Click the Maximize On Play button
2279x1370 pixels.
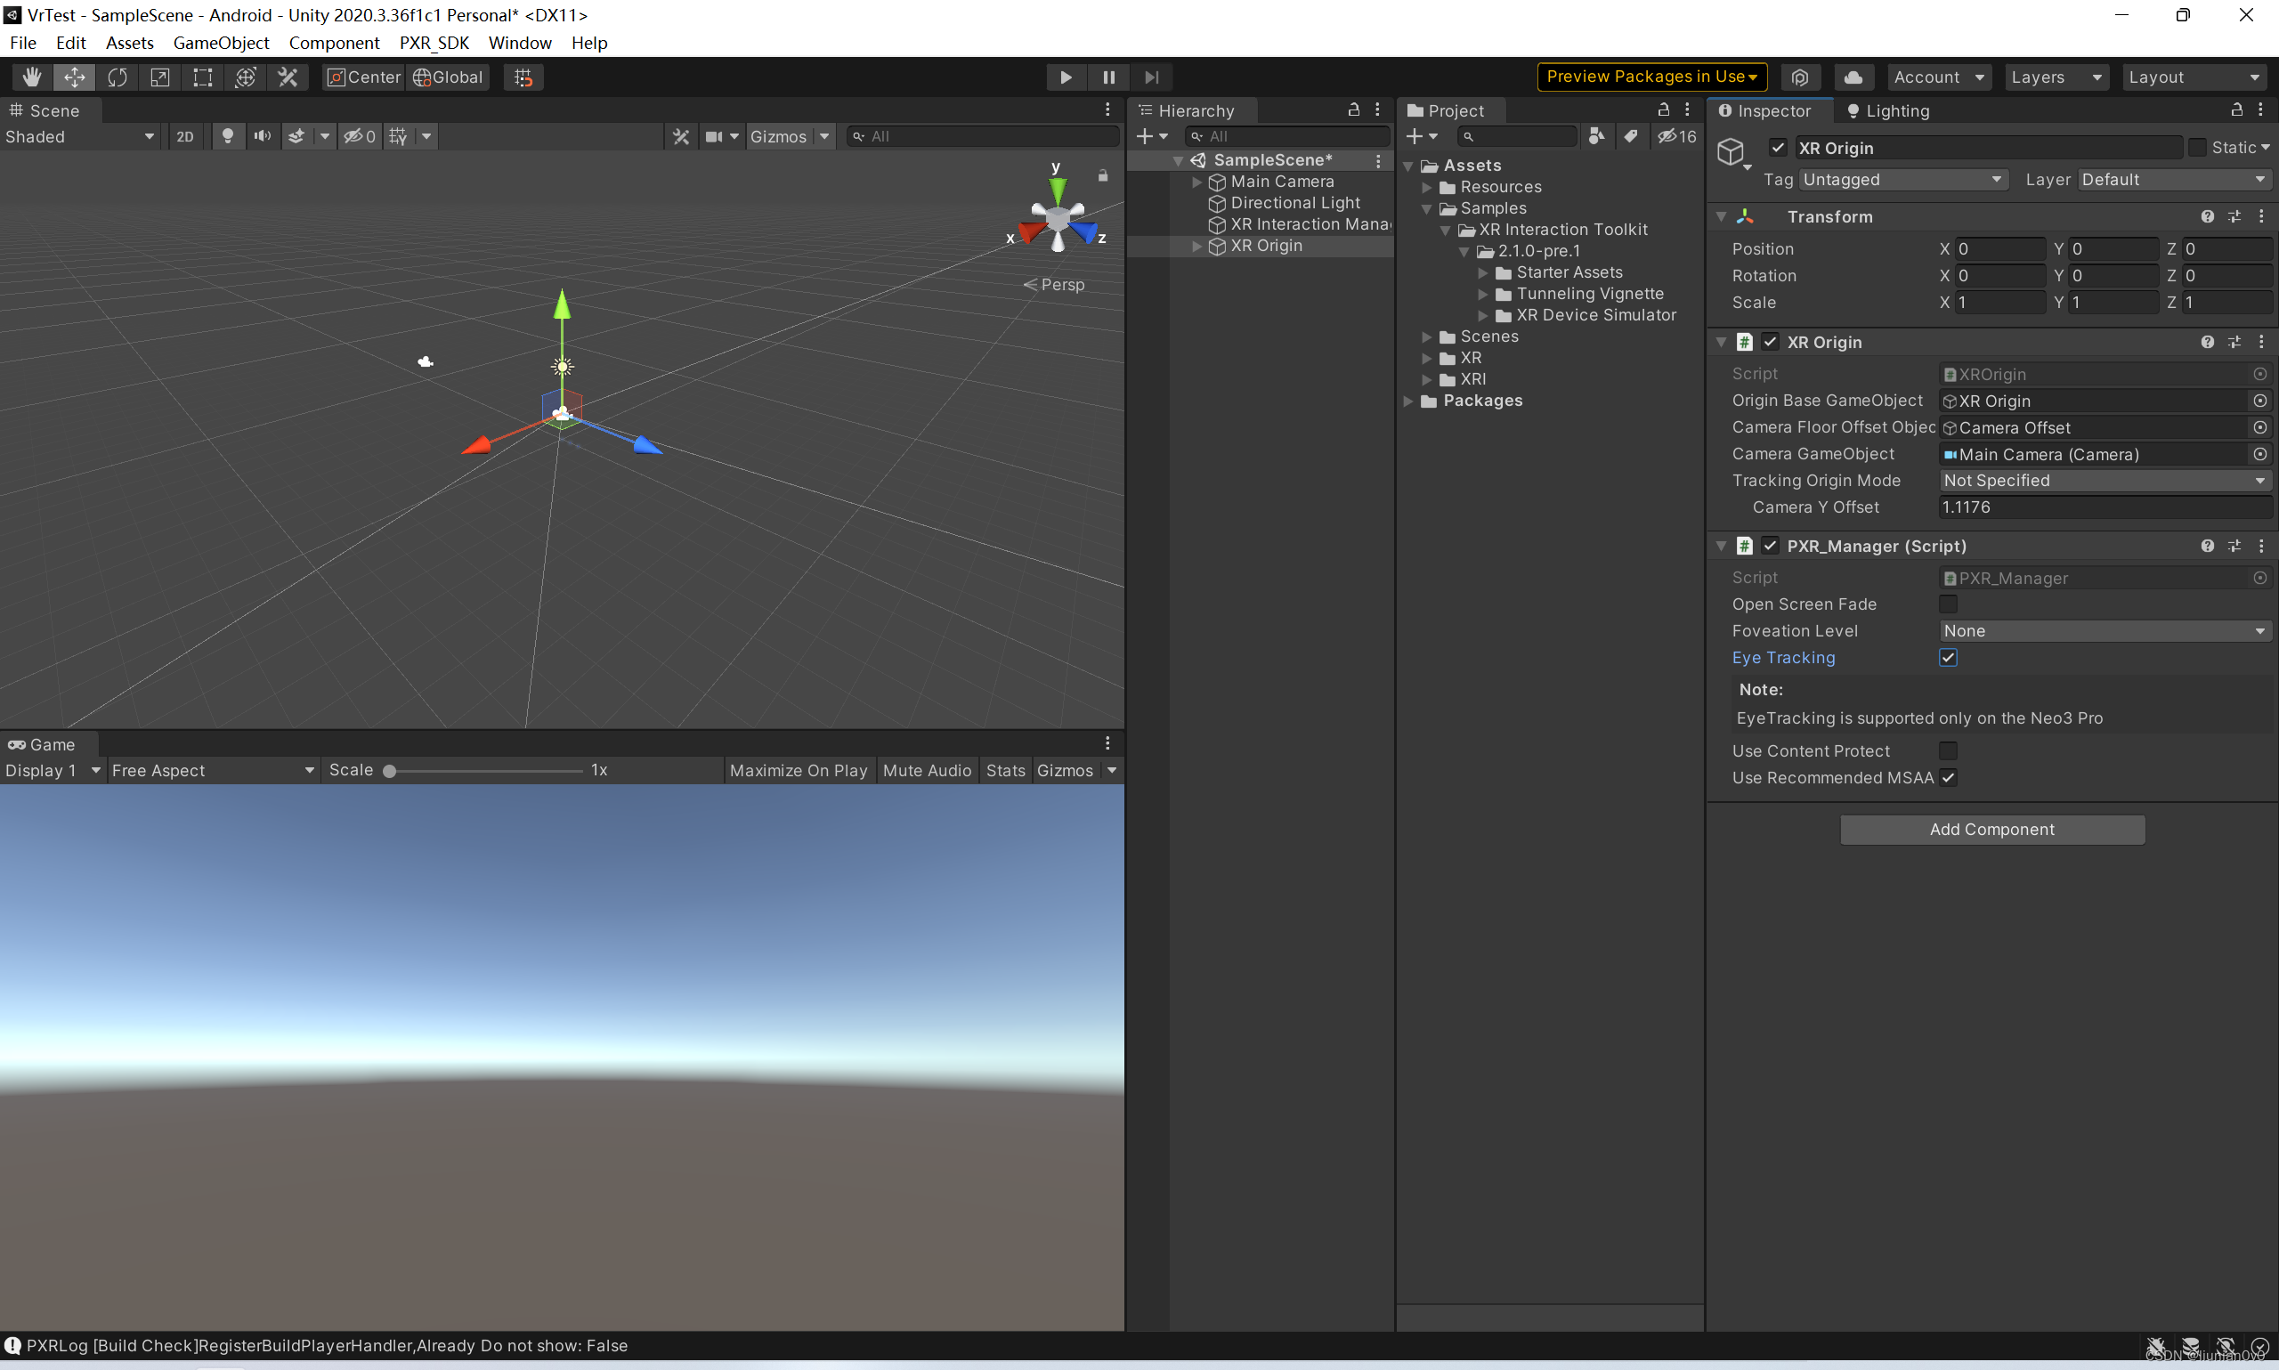click(796, 770)
